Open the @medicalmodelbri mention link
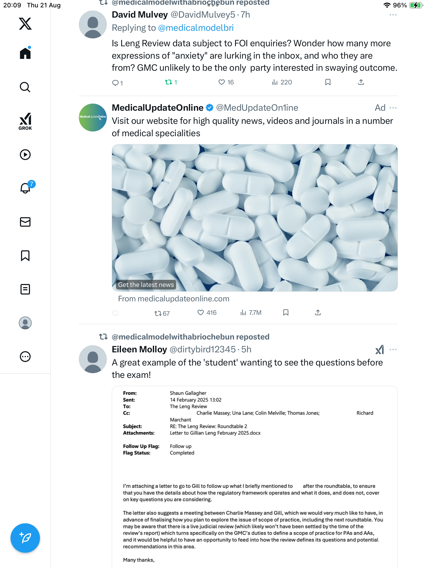Viewport: 426px width, 568px height. coord(196,28)
